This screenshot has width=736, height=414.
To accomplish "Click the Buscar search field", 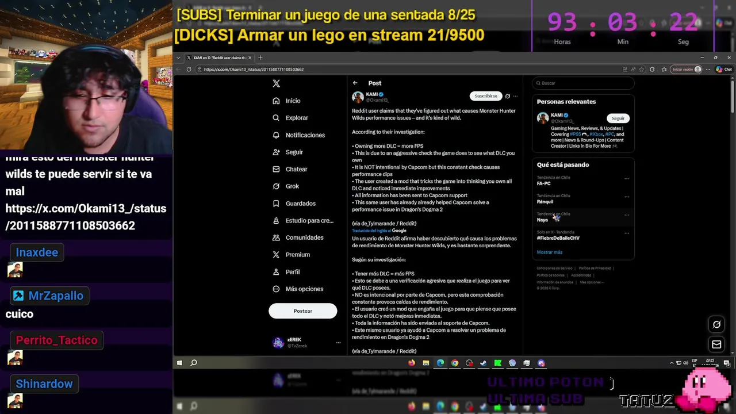I will coord(583,83).
